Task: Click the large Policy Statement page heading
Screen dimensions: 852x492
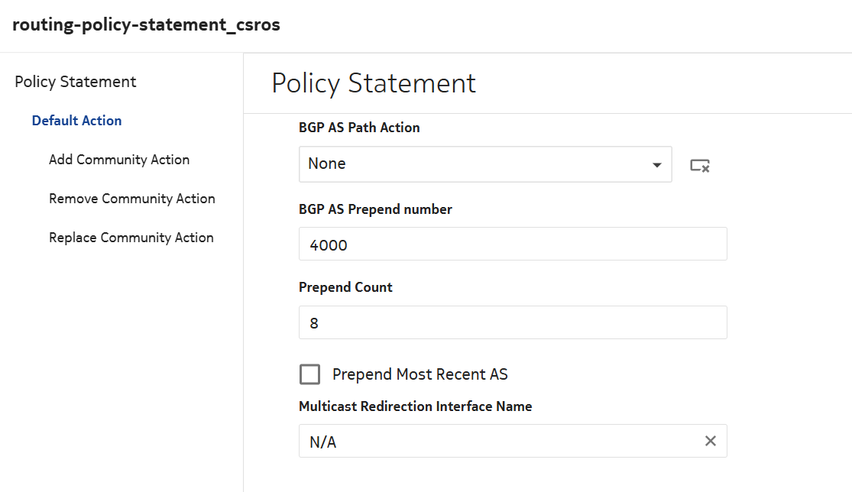Action: [374, 83]
